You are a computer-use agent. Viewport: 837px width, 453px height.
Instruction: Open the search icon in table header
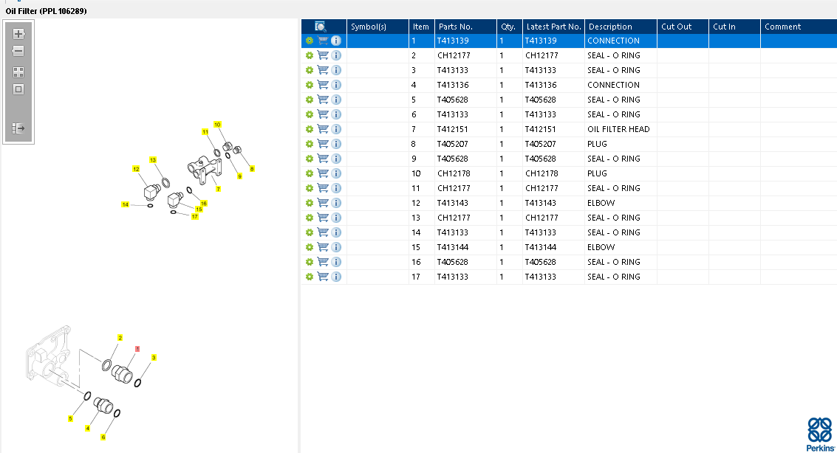point(321,27)
